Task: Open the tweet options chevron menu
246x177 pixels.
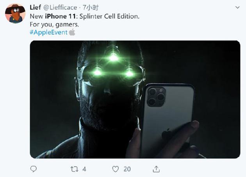Action: click(x=237, y=8)
